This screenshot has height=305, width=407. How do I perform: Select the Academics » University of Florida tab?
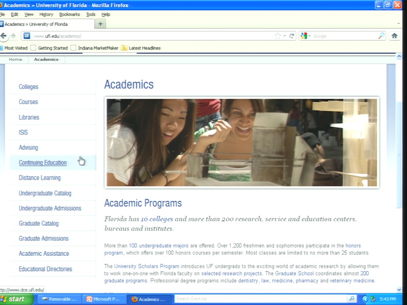pos(47,24)
